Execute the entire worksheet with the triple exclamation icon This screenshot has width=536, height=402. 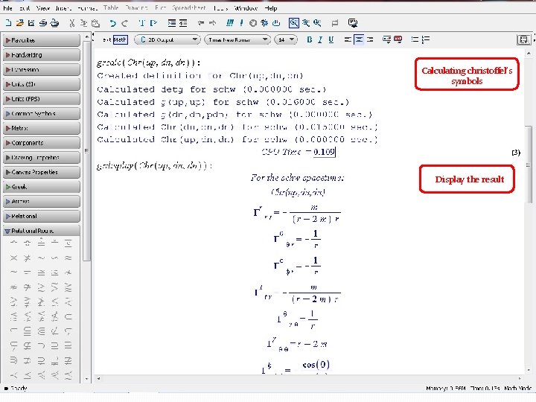tap(230, 23)
